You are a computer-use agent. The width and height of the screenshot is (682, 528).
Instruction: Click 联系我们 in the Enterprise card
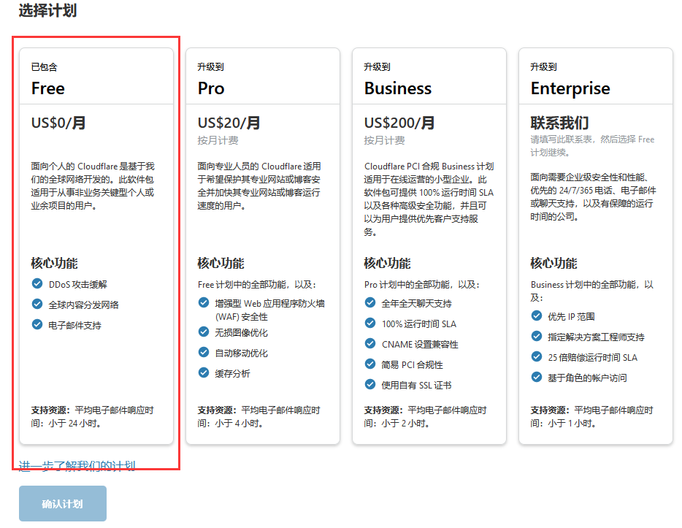point(559,123)
